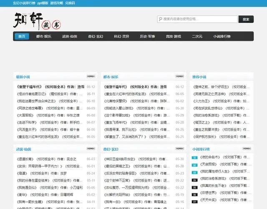Click the search text input field
Screen dimensions: 267x209
tap(198, 19)
